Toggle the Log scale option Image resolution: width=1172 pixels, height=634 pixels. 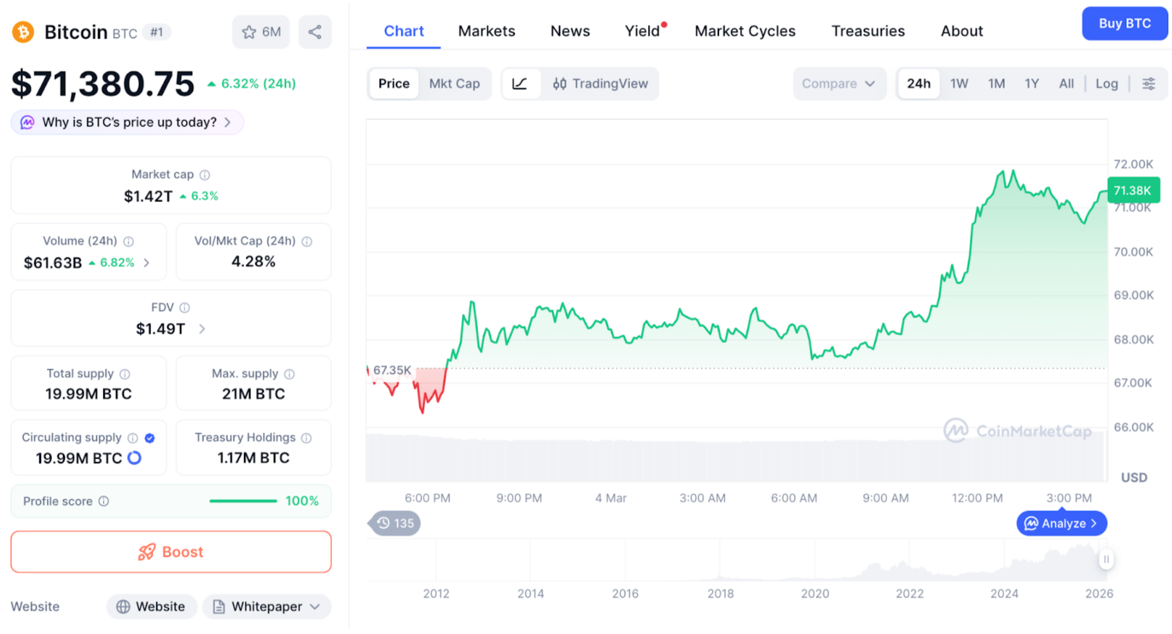click(x=1107, y=84)
